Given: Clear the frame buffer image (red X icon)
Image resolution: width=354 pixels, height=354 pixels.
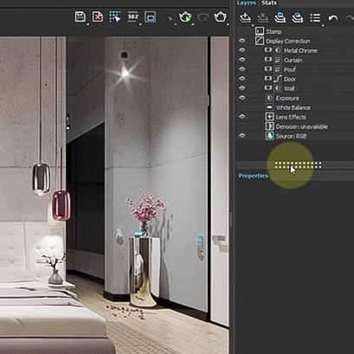Looking at the screenshot, I should 98,16.
